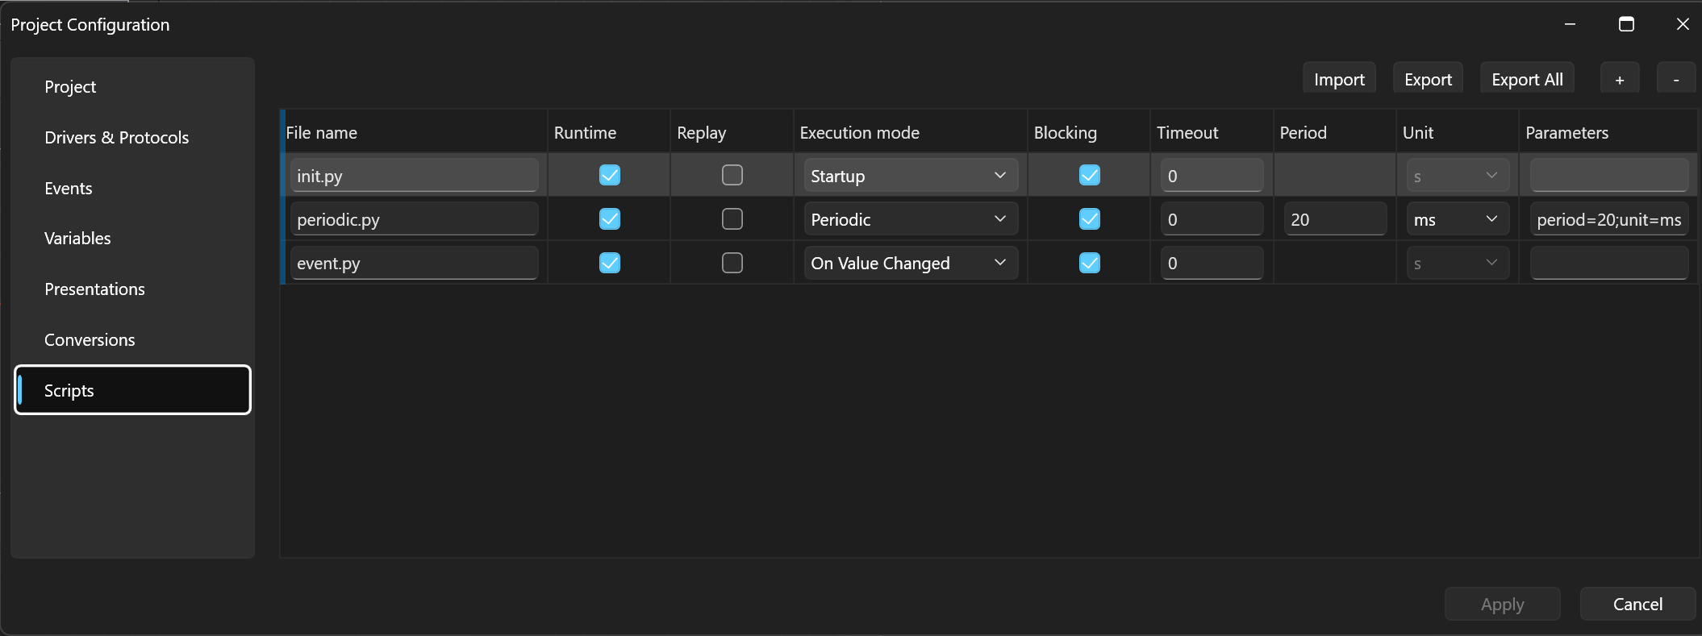Click the Parameters field for event.py
Image resolution: width=1702 pixels, height=636 pixels.
[x=1609, y=263]
